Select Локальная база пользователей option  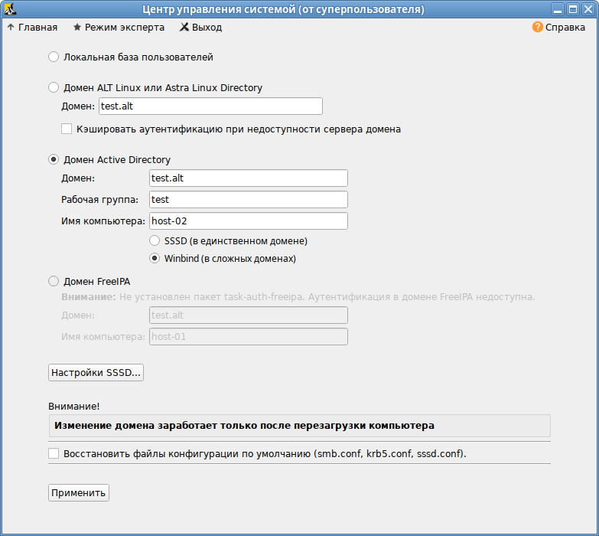click(54, 57)
